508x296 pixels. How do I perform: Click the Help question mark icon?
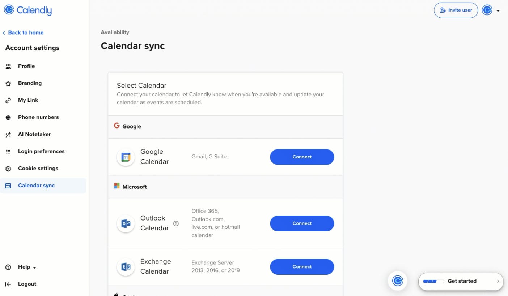pos(8,267)
